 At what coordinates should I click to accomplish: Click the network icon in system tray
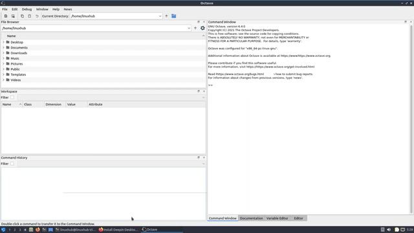click(402, 230)
